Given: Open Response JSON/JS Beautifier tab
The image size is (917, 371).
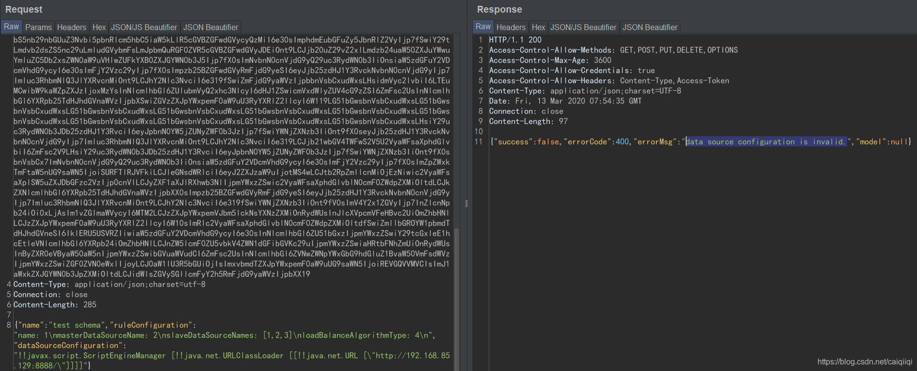Looking at the screenshot, I should pyautogui.click(x=583, y=27).
